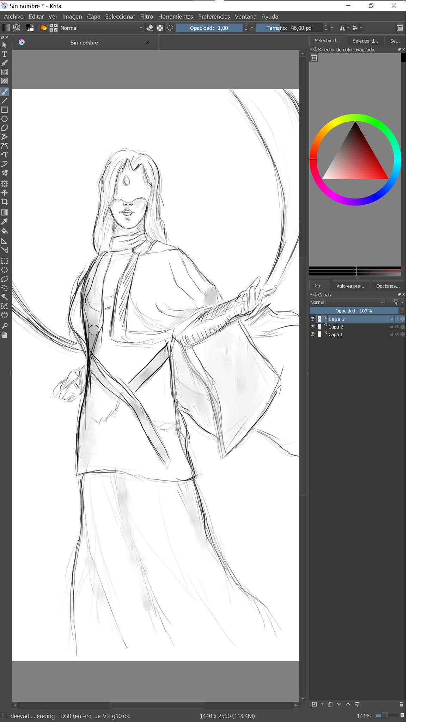Select the Ellipse shape tool
This screenshot has height=722, width=433.
(x=5, y=119)
